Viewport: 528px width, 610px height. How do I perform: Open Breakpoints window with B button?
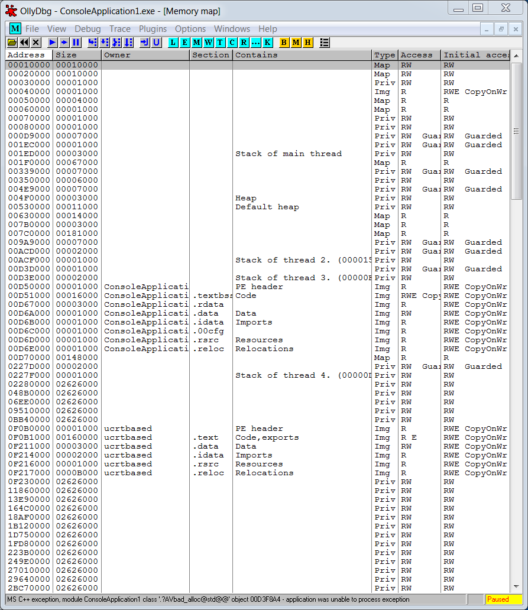(x=284, y=43)
